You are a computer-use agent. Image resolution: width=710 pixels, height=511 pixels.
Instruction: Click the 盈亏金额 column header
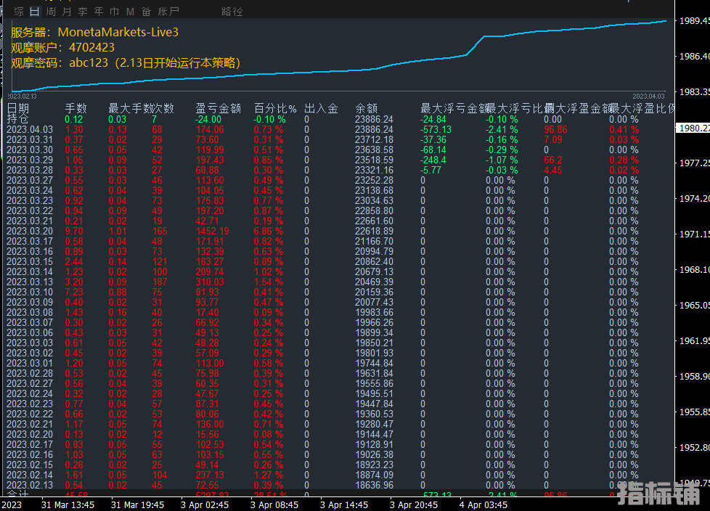pyautogui.click(x=219, y=108)
